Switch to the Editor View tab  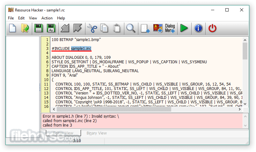point(63,133)
